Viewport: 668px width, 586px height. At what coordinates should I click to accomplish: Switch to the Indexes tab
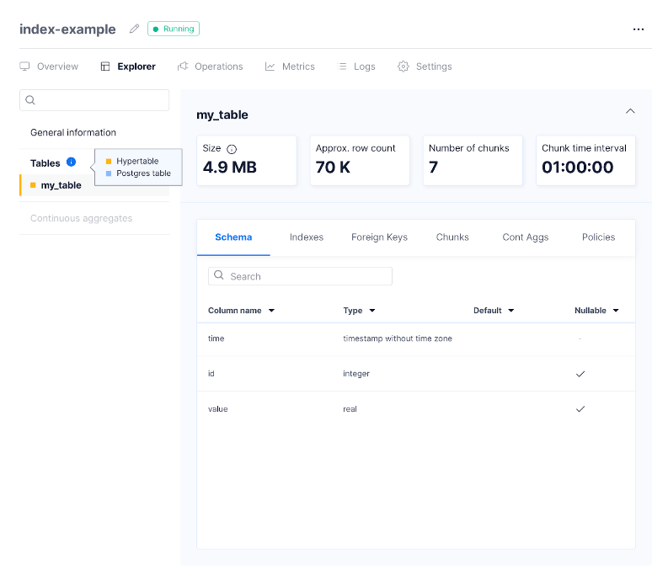[x=307, y=237]
